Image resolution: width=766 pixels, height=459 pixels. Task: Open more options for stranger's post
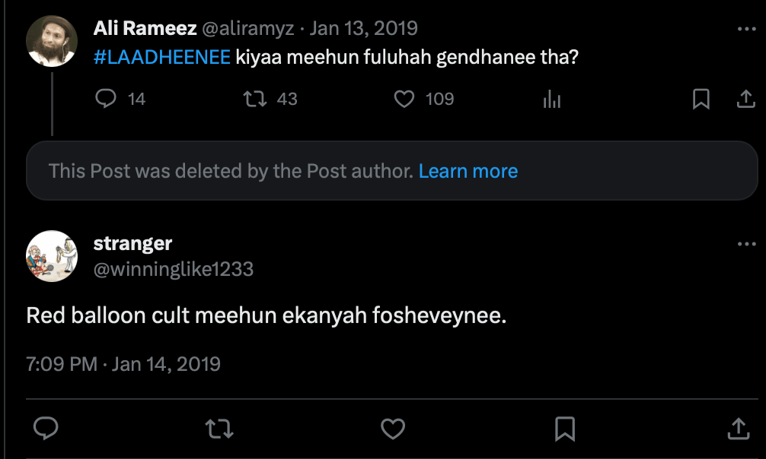coord(746,245)
